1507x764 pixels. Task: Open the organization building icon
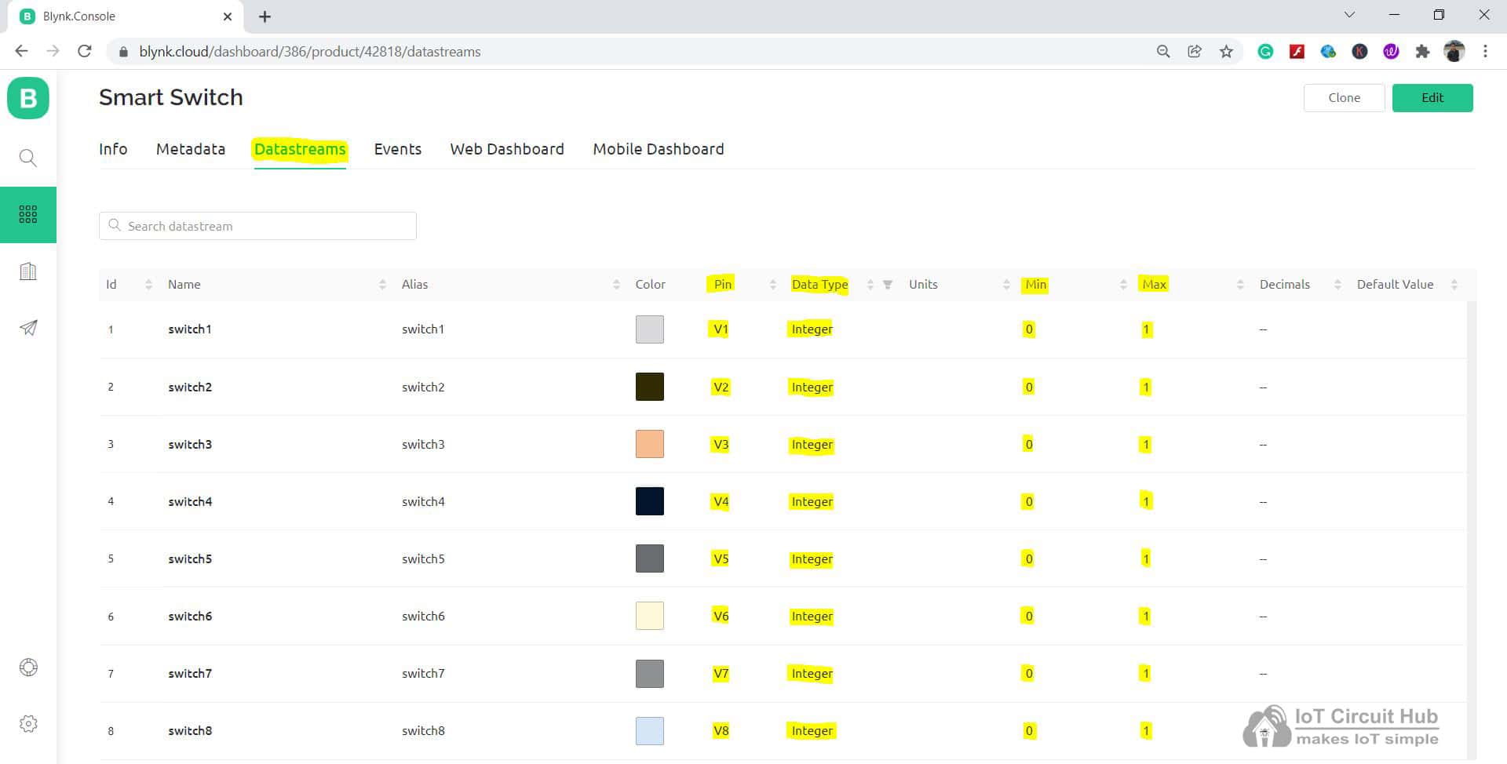pos(28,271)
